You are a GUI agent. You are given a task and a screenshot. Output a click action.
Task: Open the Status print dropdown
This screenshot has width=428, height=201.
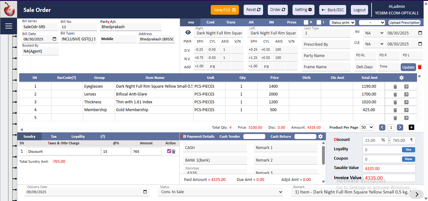coord(342,23)
